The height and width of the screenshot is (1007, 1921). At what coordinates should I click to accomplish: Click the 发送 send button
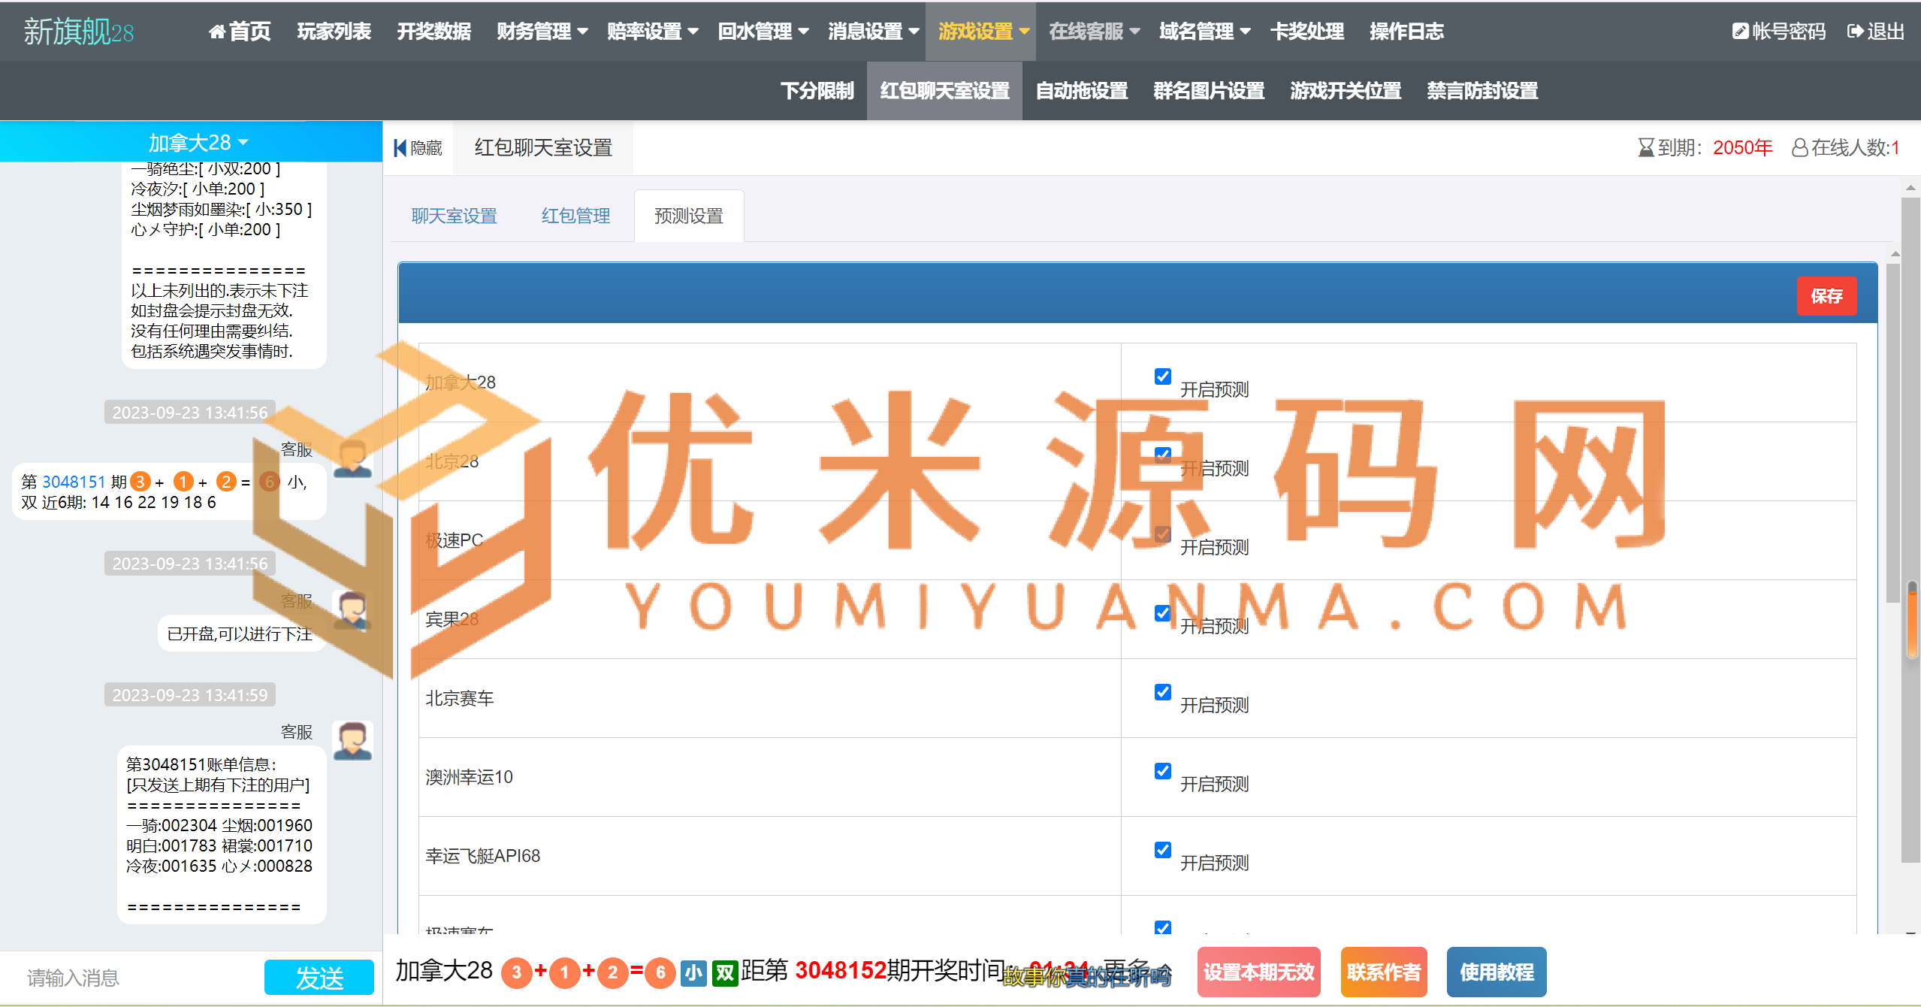pos(319,978)
